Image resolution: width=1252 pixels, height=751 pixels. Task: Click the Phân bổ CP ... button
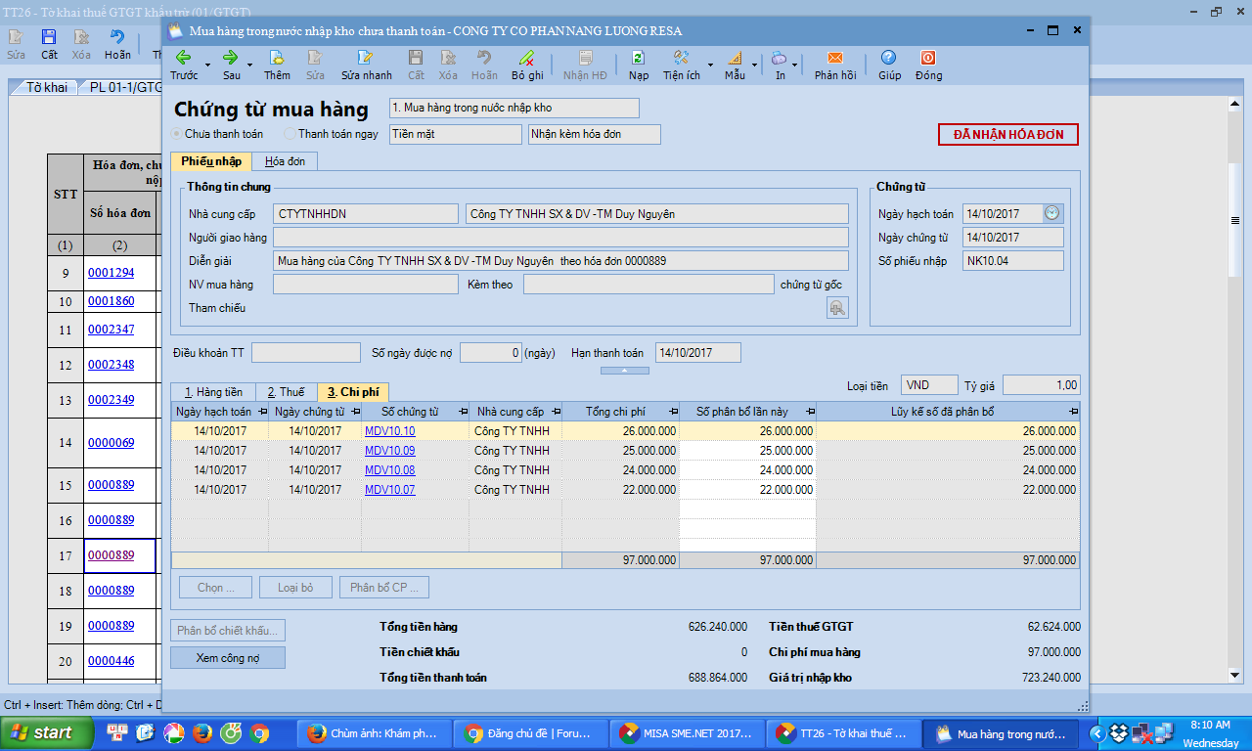tap(384, 588)
